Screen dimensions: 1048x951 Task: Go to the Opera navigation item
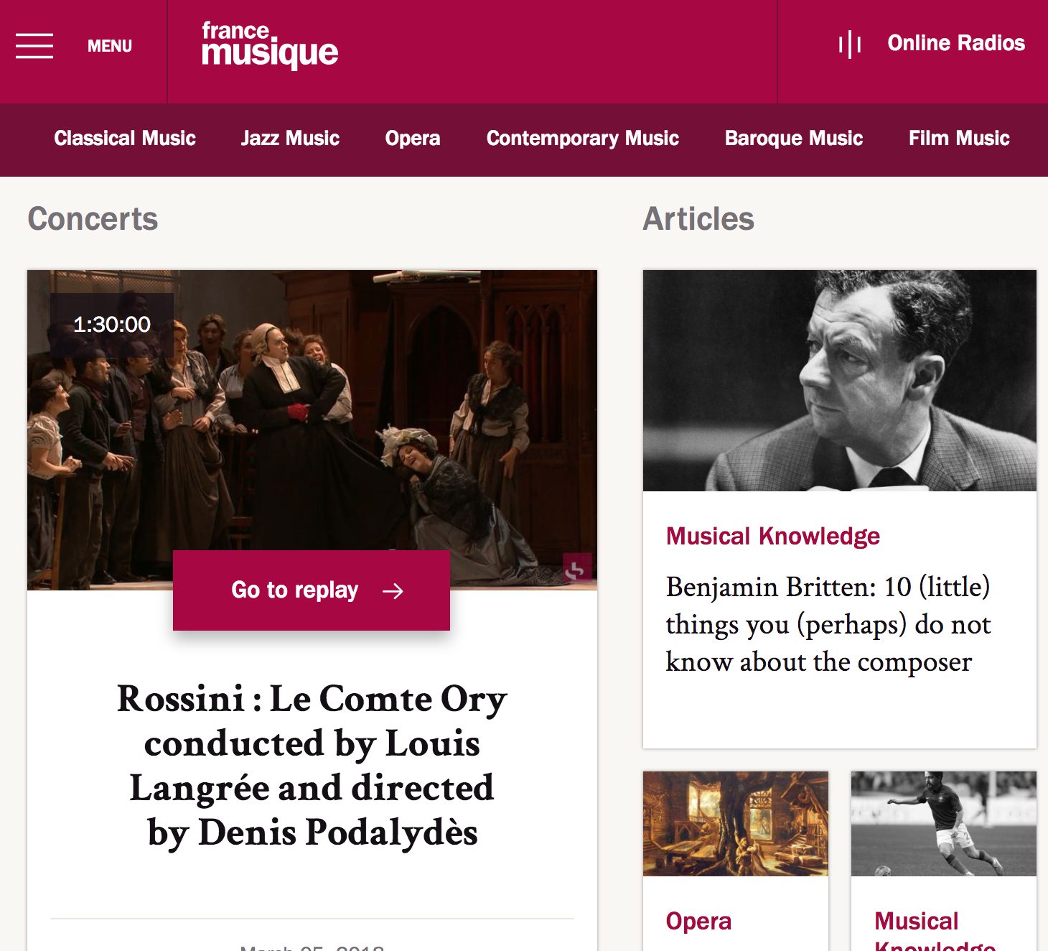[x=413, y=139]
